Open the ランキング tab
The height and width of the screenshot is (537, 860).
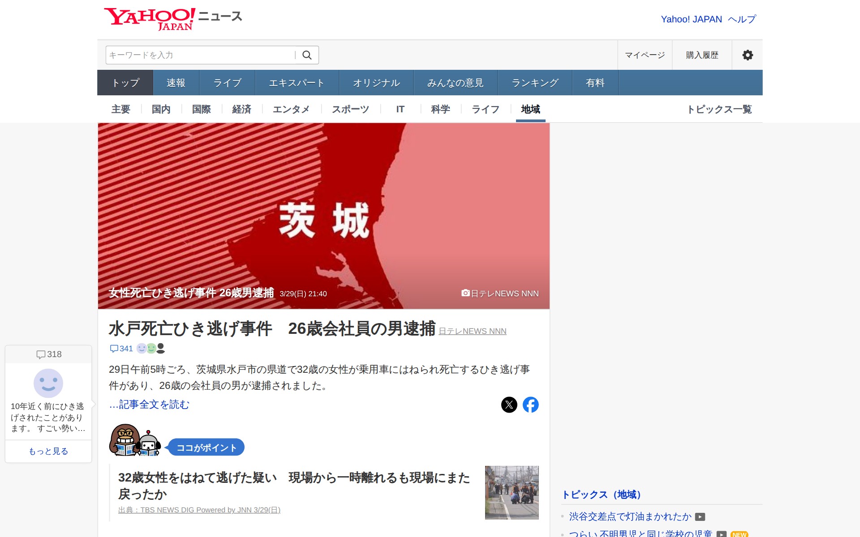click(x=535, y=83)
